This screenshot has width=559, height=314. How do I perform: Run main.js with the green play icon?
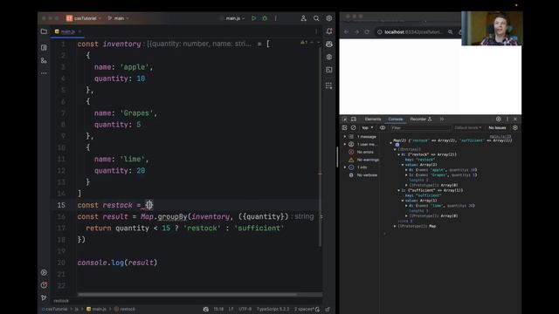[x=253, y=18]
